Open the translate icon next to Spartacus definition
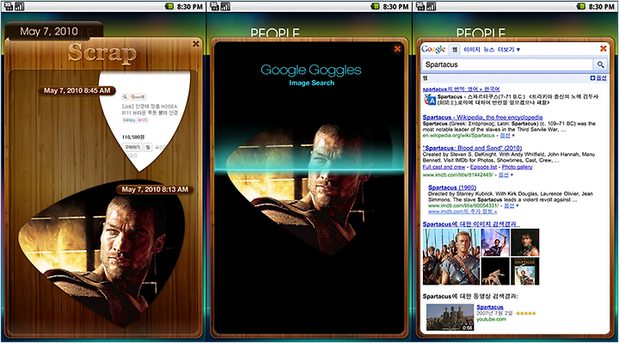Viewport: 619px width, 343px height. click(430, 100)
